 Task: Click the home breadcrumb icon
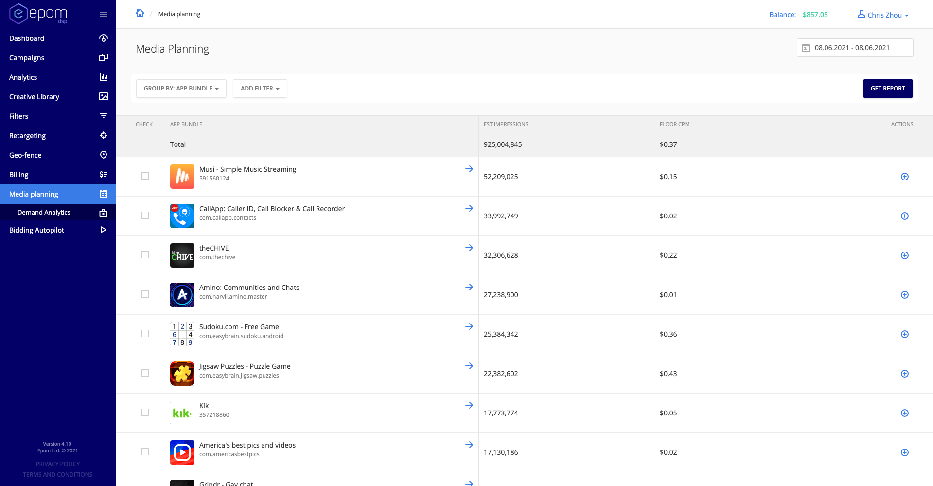140,13
